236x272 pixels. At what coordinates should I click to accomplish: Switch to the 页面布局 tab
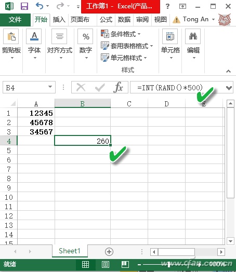80,20
